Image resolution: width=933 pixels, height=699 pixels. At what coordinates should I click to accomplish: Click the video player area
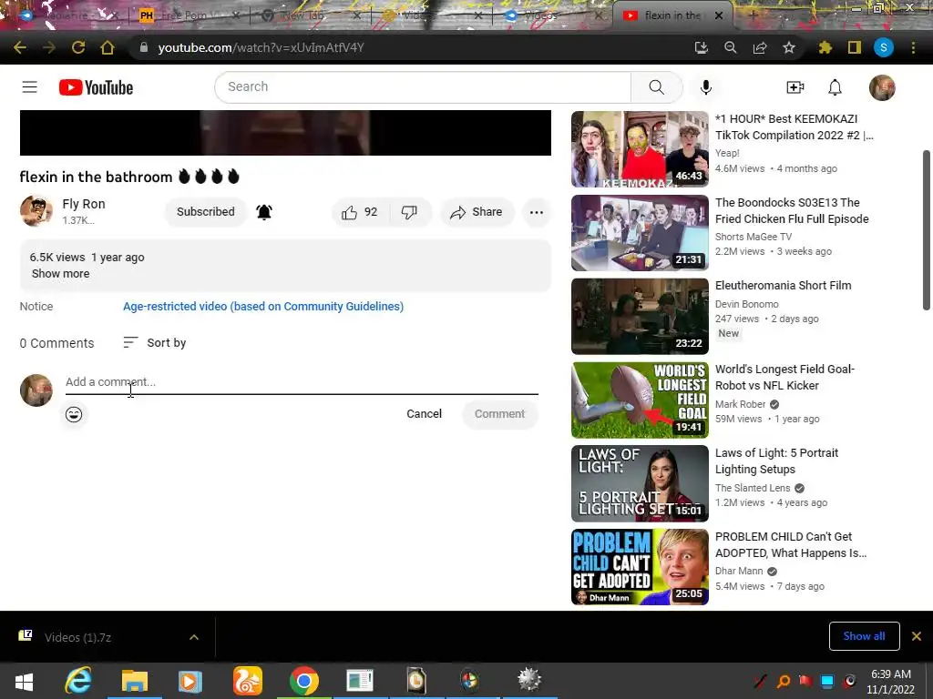click(285, 133)
